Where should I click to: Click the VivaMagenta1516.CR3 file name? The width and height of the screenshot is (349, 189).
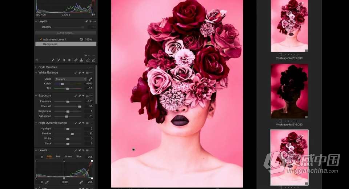[x=289, y=125]
